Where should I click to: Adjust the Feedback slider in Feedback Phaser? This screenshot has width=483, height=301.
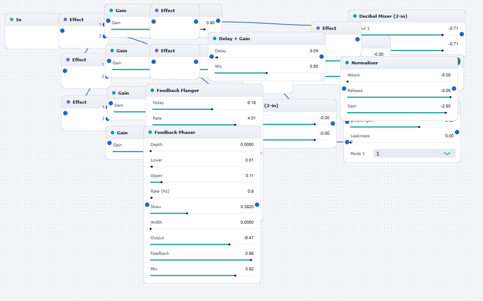(202, 260)
